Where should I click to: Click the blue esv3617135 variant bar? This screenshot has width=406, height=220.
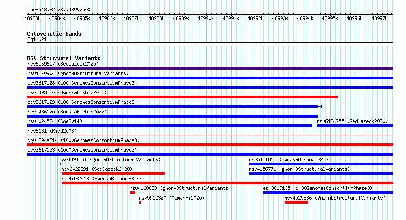(x=328, y=193)
